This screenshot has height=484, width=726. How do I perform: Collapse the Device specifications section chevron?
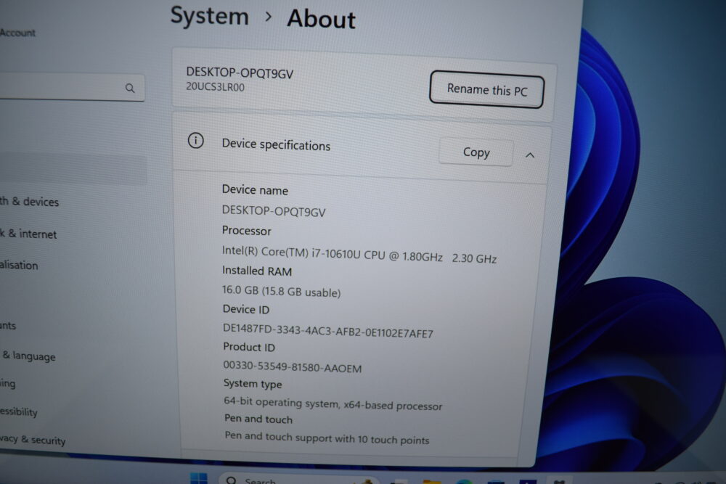530,155
